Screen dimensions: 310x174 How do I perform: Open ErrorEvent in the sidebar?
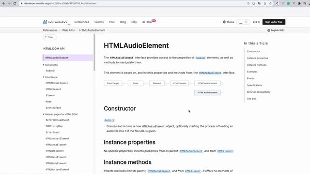click(53, 132)
